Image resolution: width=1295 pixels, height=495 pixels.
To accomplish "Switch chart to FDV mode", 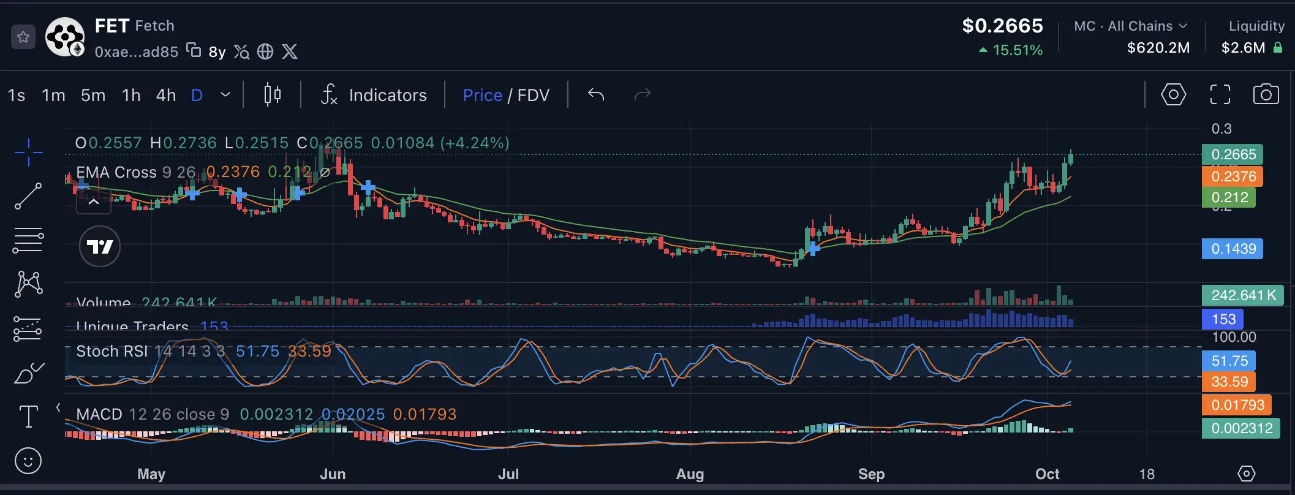I will point(534,96).
